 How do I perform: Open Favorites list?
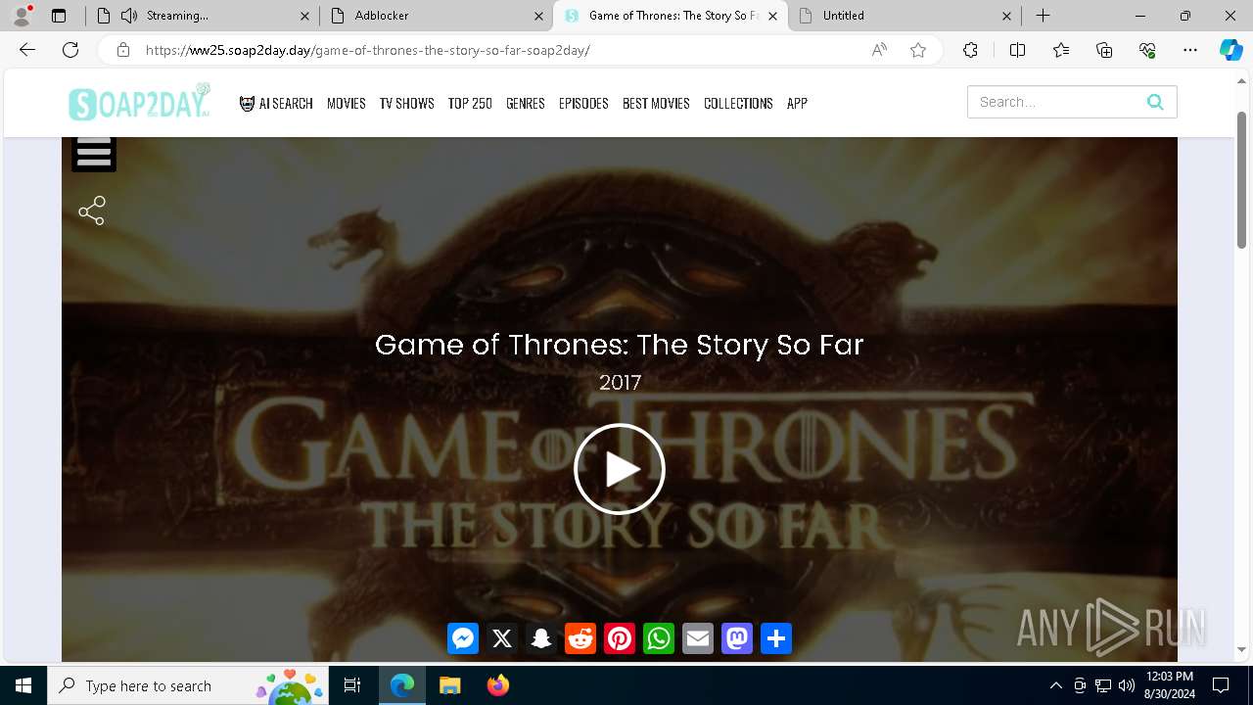(1061, 50)
